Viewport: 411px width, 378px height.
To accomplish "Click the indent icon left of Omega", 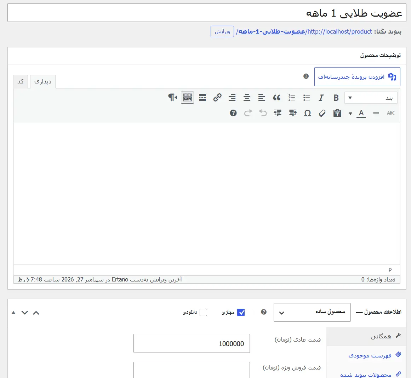I will (x=278, y=113).
